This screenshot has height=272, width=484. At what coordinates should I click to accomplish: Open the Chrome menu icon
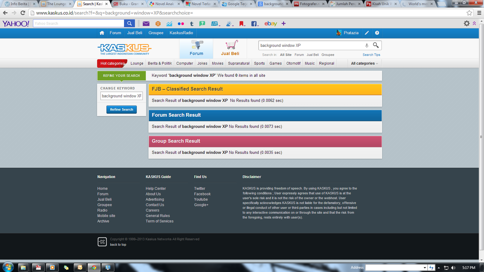pyautogui.click(x=478, y=12)
